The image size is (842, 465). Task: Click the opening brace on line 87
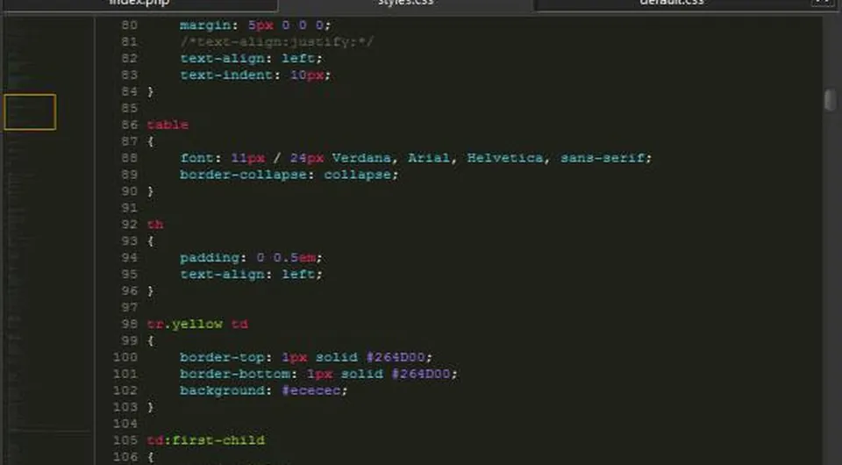pyautogui.click(x=150, y=142)
